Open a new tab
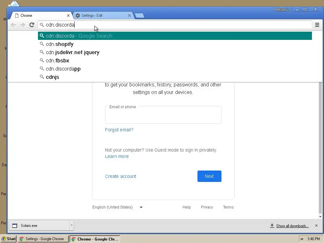Screen dimensions: 324x243 (140, 16)
